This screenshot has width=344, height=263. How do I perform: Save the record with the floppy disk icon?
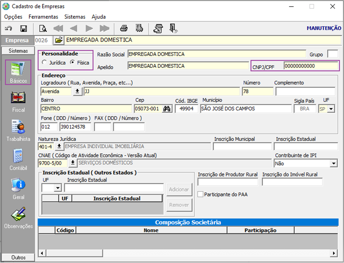click(x=23, y=28)
